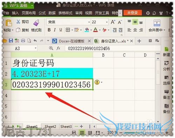Toggle top vertical alignment

pyautogui.click(x=129, y=22)
